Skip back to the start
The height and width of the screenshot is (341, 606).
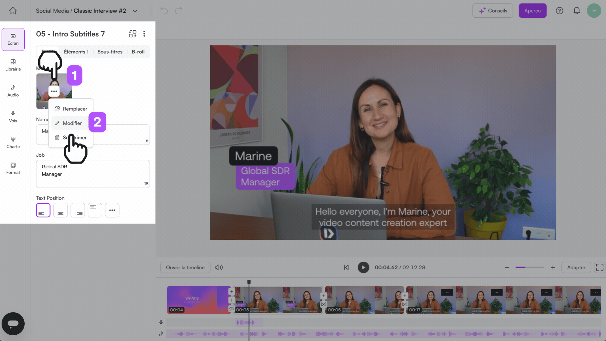click(346, 267)
